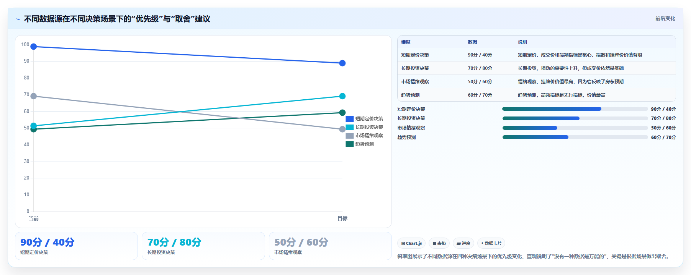Click the 趋势预测 progress bar
This screenshot has height=275, width=691.
coord(575,137)
